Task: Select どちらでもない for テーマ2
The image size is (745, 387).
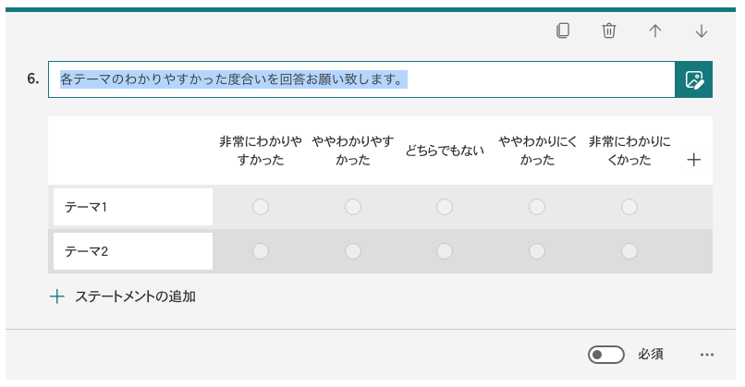Action: (445, 251)
